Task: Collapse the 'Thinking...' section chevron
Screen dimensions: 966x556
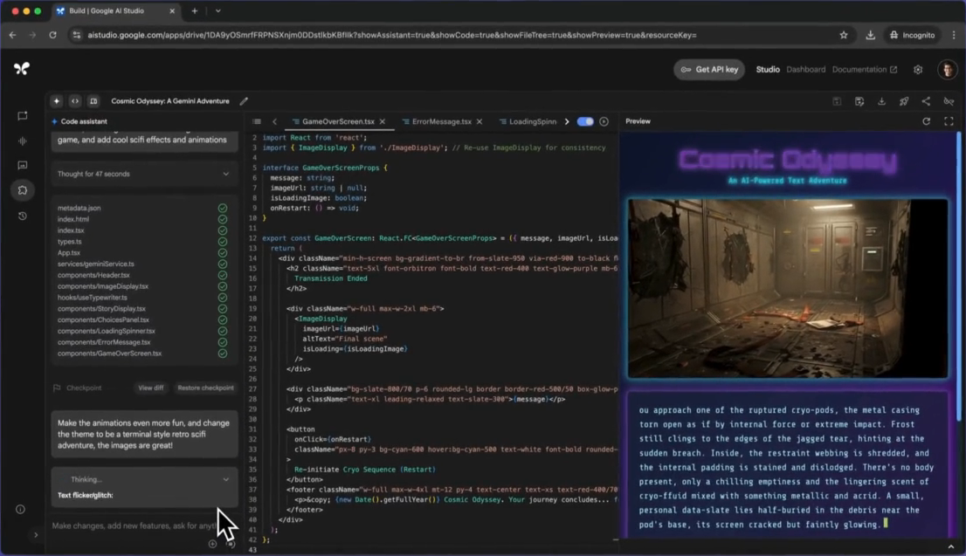Action: (225, 480)
